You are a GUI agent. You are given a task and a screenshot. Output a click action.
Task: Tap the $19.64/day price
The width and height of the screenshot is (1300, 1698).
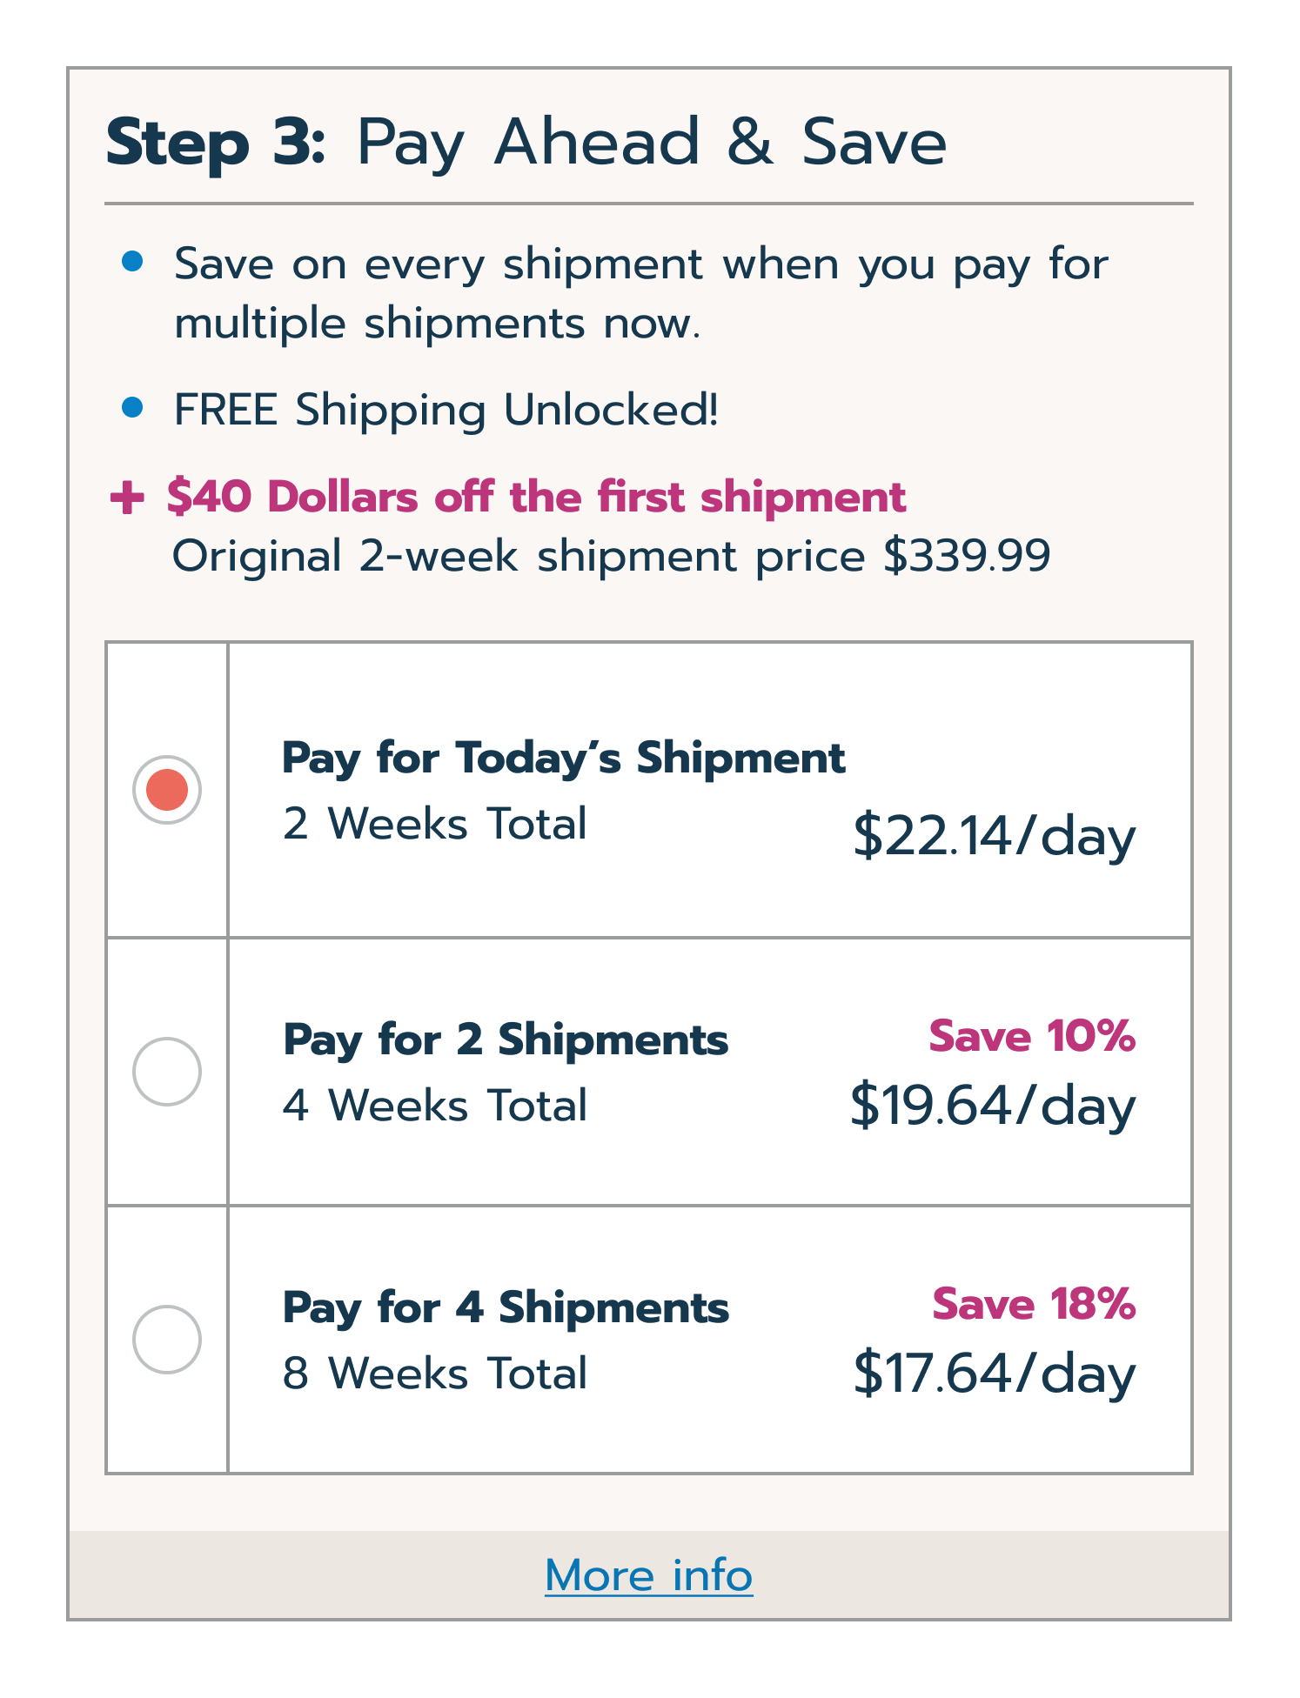(993, 1106)
